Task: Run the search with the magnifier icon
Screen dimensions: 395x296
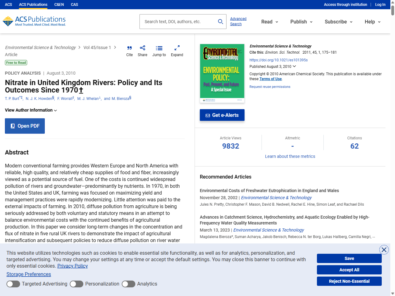Action: coord(220,22)
